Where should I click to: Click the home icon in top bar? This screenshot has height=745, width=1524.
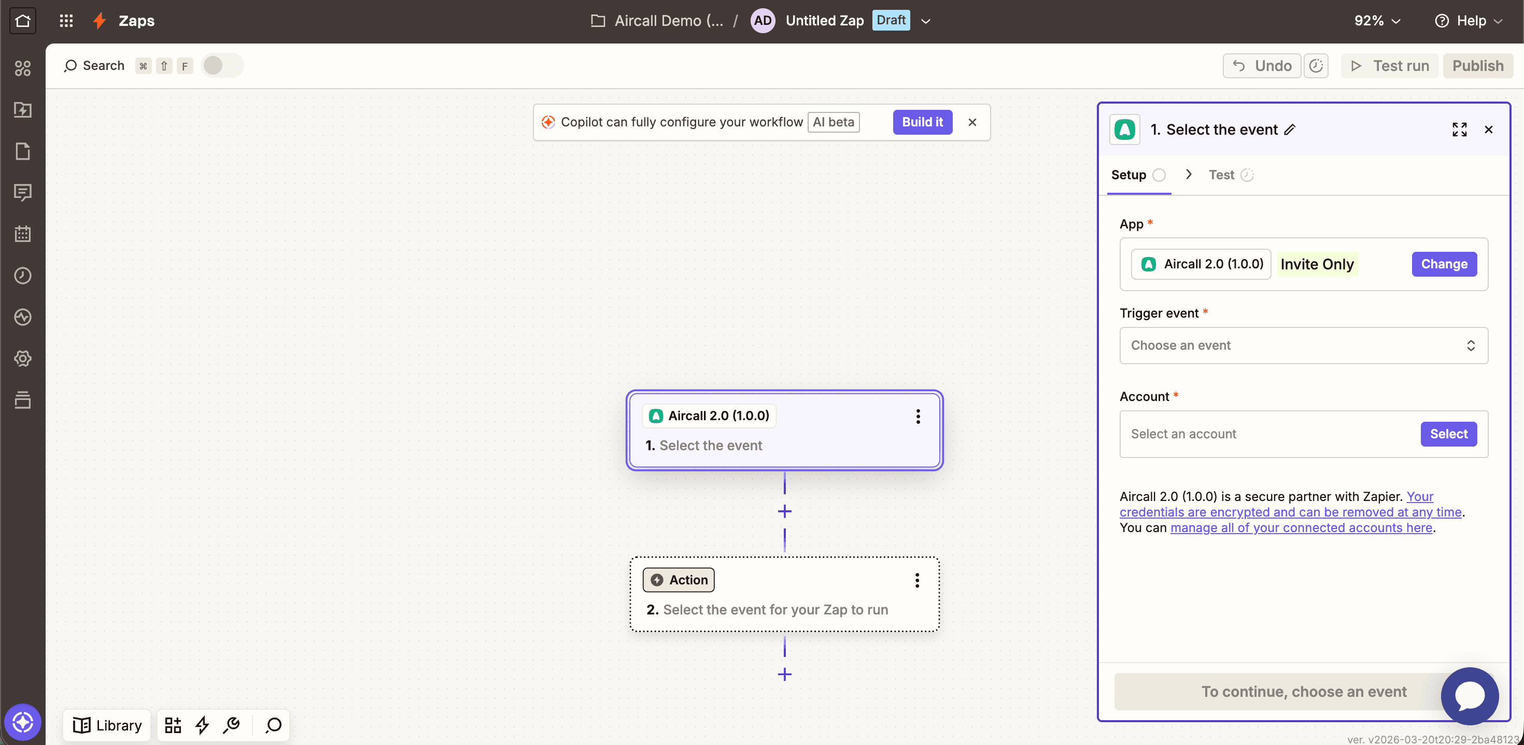(x=22, y=21)
